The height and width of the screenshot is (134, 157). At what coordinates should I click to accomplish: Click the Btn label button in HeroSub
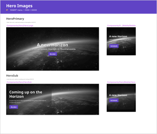pos(14,107)
